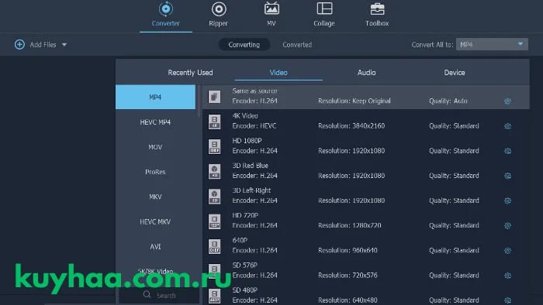Open the MV module
The width and height of the screenshot is (543, 305).
coord(271,15)
